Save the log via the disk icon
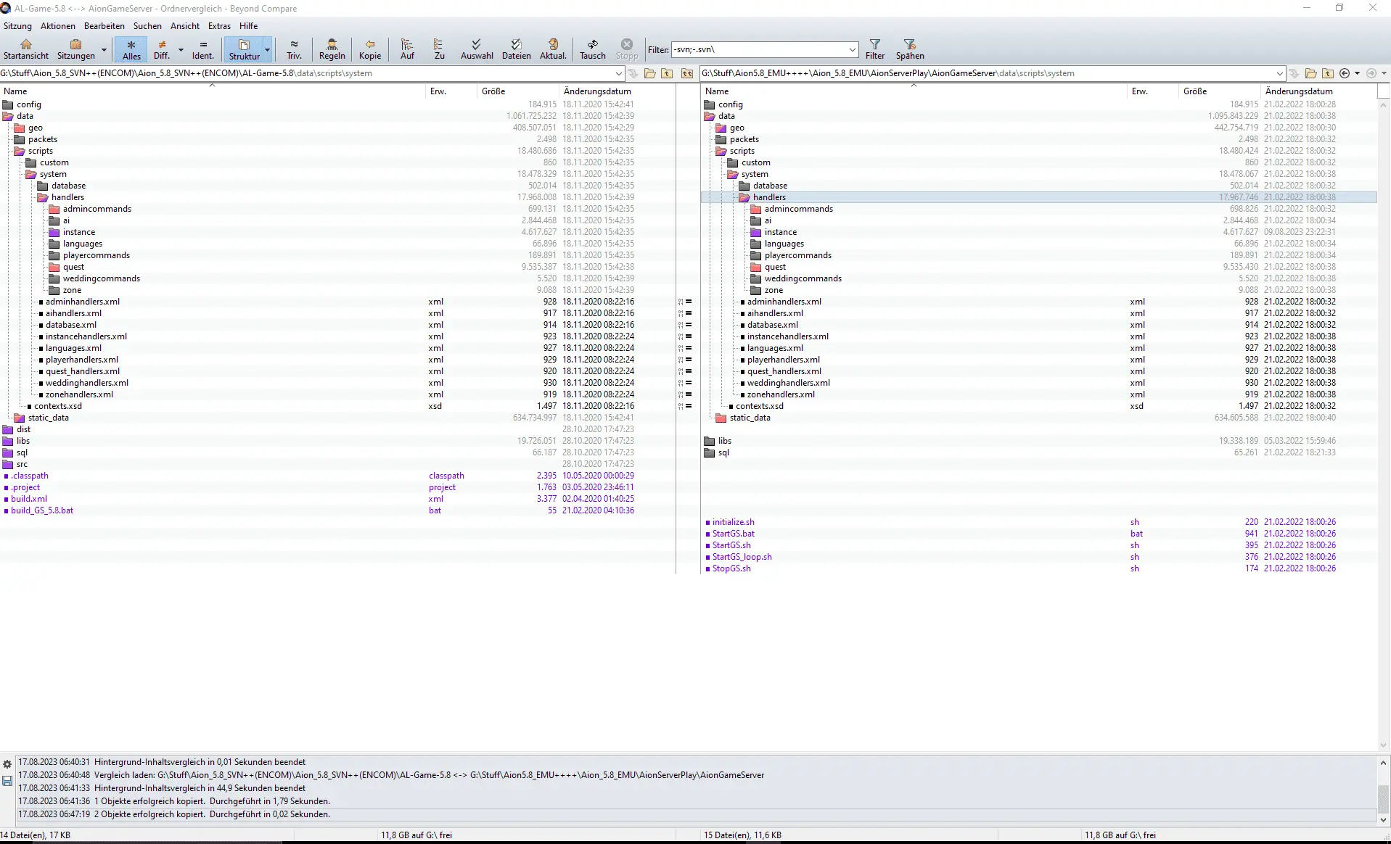 click(7, 781)
